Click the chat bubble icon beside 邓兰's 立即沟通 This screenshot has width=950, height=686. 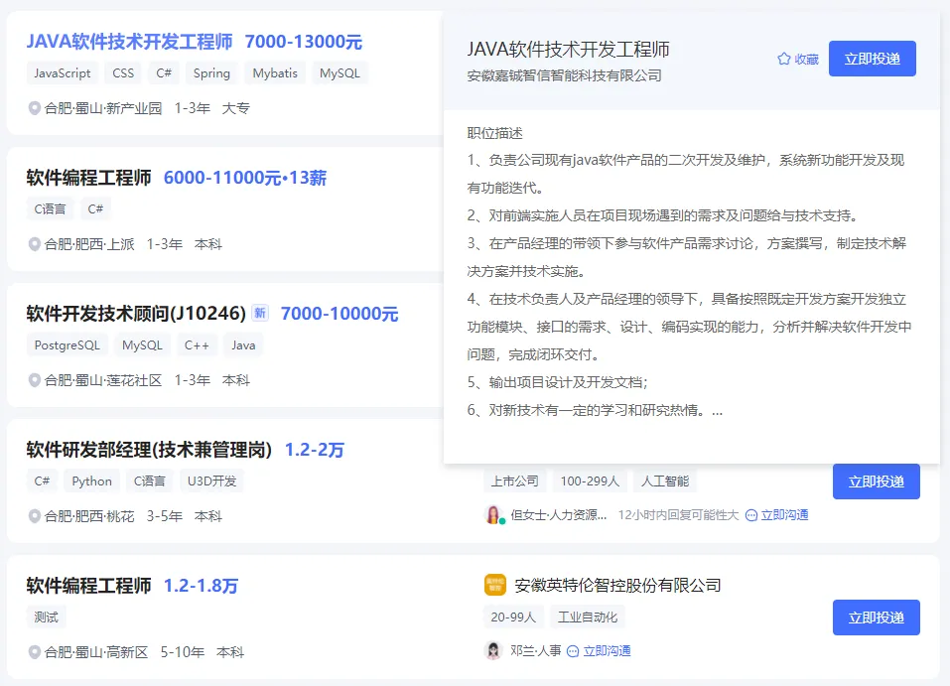click(x=574, y=650)
